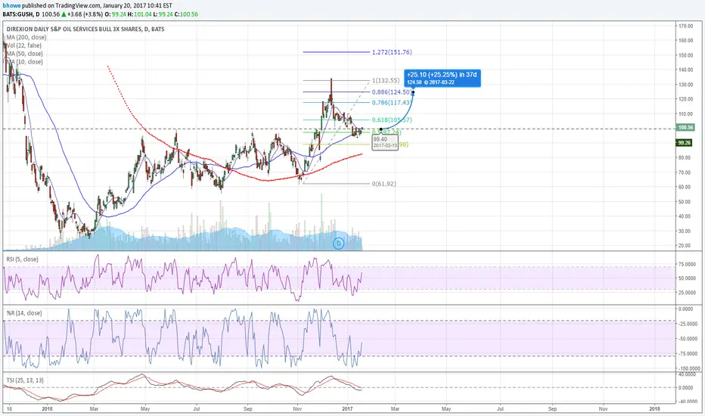705x416 pixels.
Task: Click the dark price tag '99.26' on the price axis
Action: 685,143
